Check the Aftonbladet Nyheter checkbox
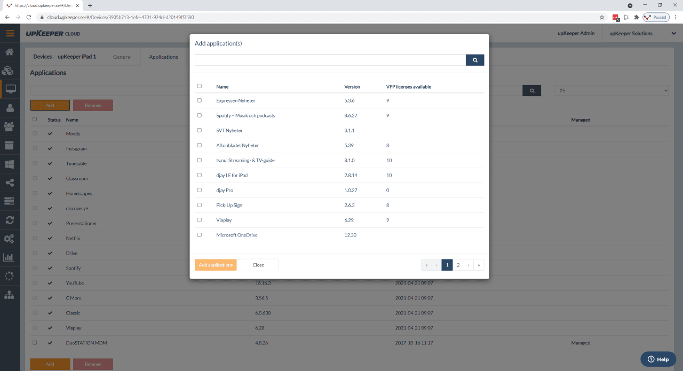Image resolution: width=683 pixels, height=371 pixels. tap(200, 145)
